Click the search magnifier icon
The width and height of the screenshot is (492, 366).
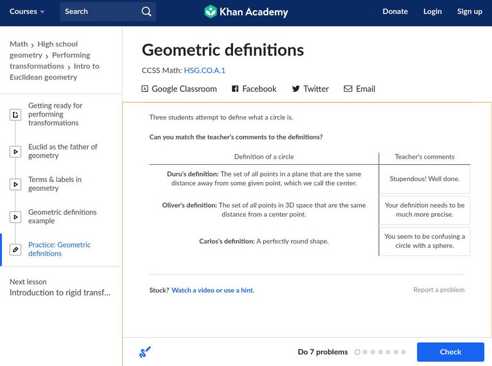tap(146, 11)
